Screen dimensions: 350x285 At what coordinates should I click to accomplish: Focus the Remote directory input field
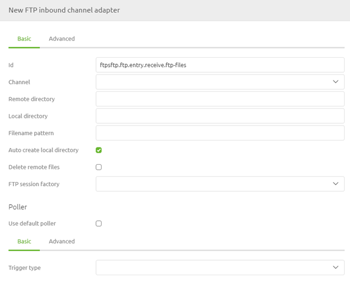click(220, 99)
